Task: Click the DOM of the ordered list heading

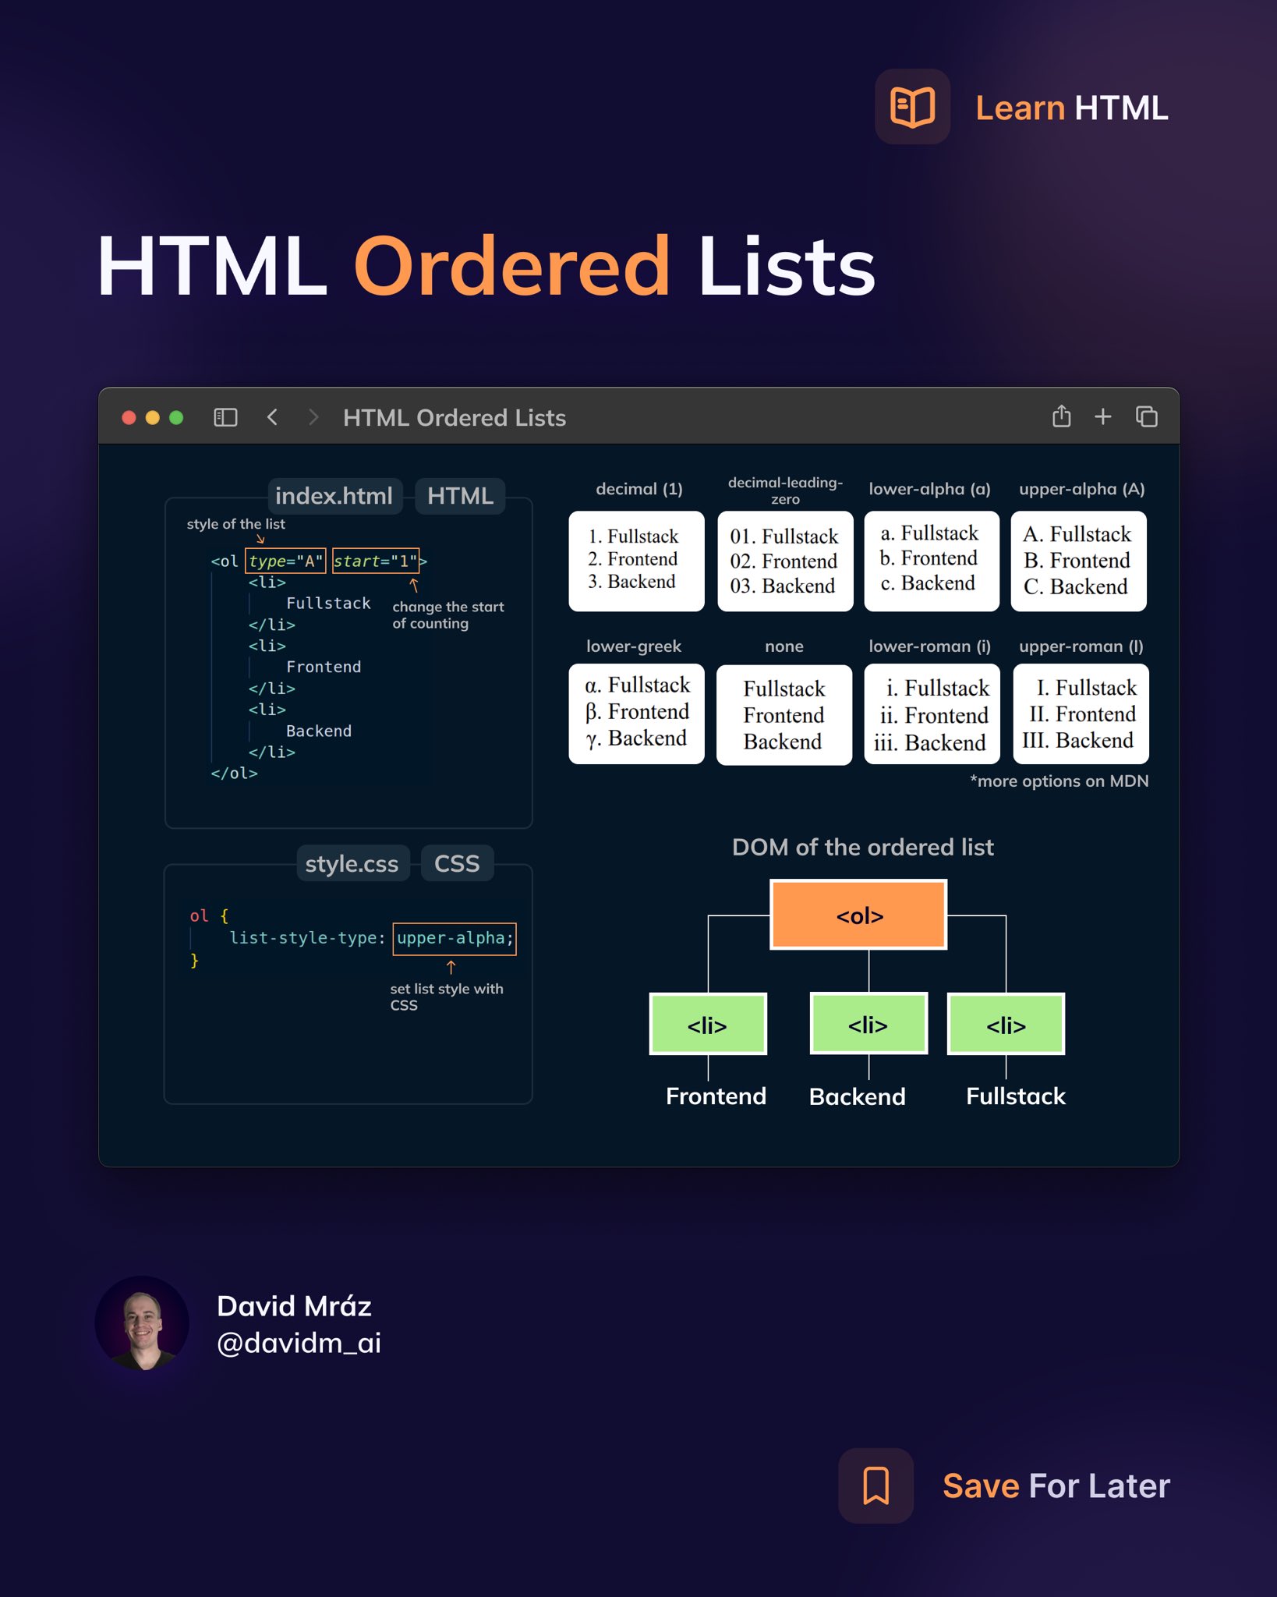Action: pyautogui.click(x=862, y=847)
